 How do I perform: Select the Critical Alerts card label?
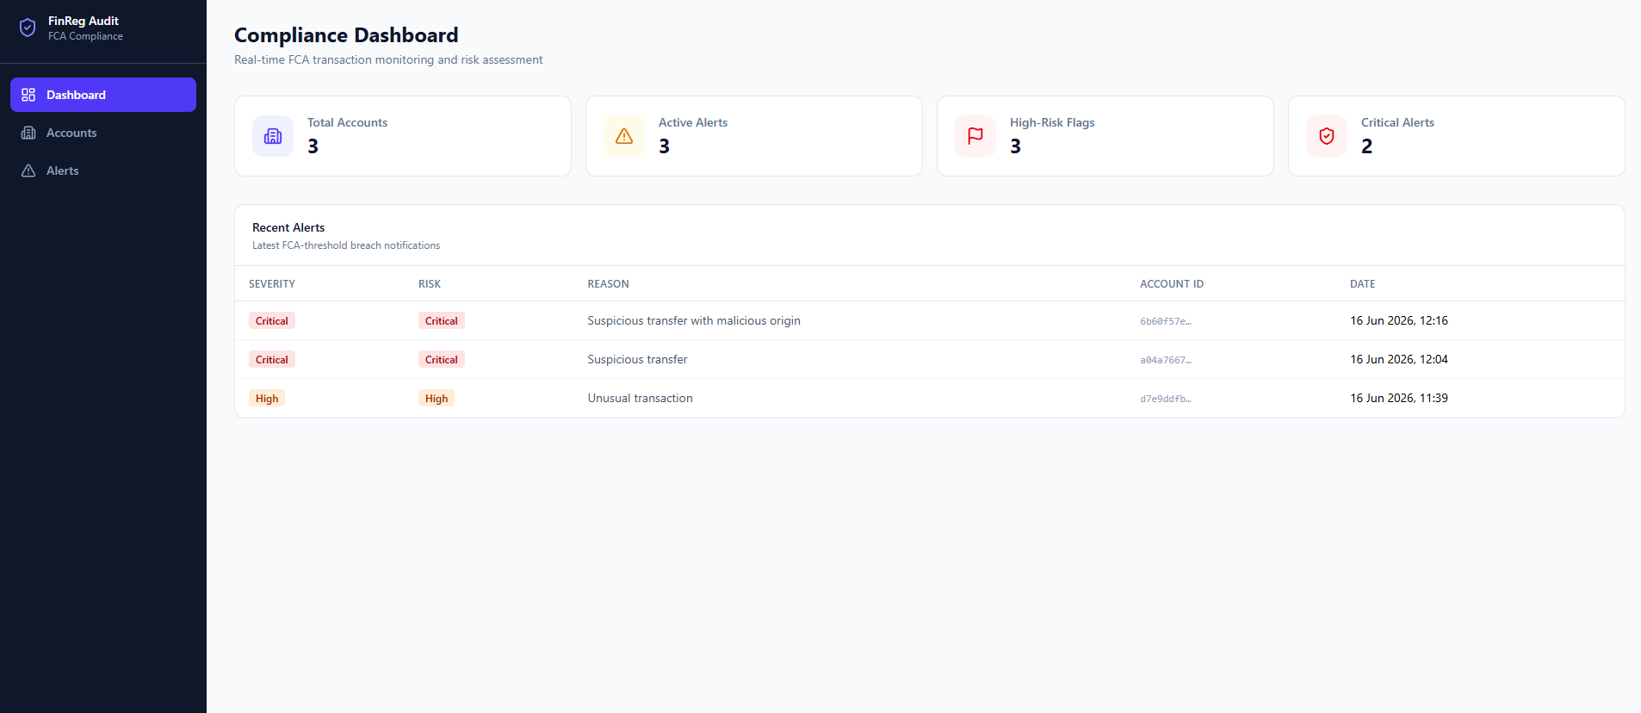coord(1397,122)
